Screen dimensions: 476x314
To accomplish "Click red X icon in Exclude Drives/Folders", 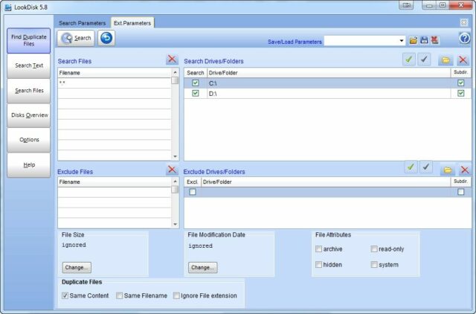I will 465,170.
